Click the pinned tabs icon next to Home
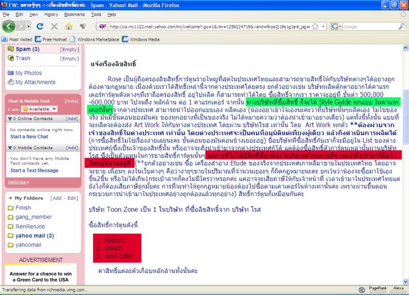Image resolution: width=409 pixels, height=295 pixels. click(83, 27)
